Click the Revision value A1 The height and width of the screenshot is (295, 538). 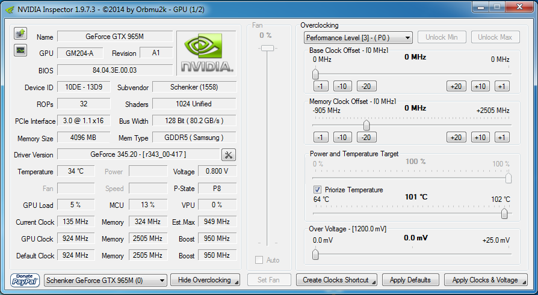(156, 53)
